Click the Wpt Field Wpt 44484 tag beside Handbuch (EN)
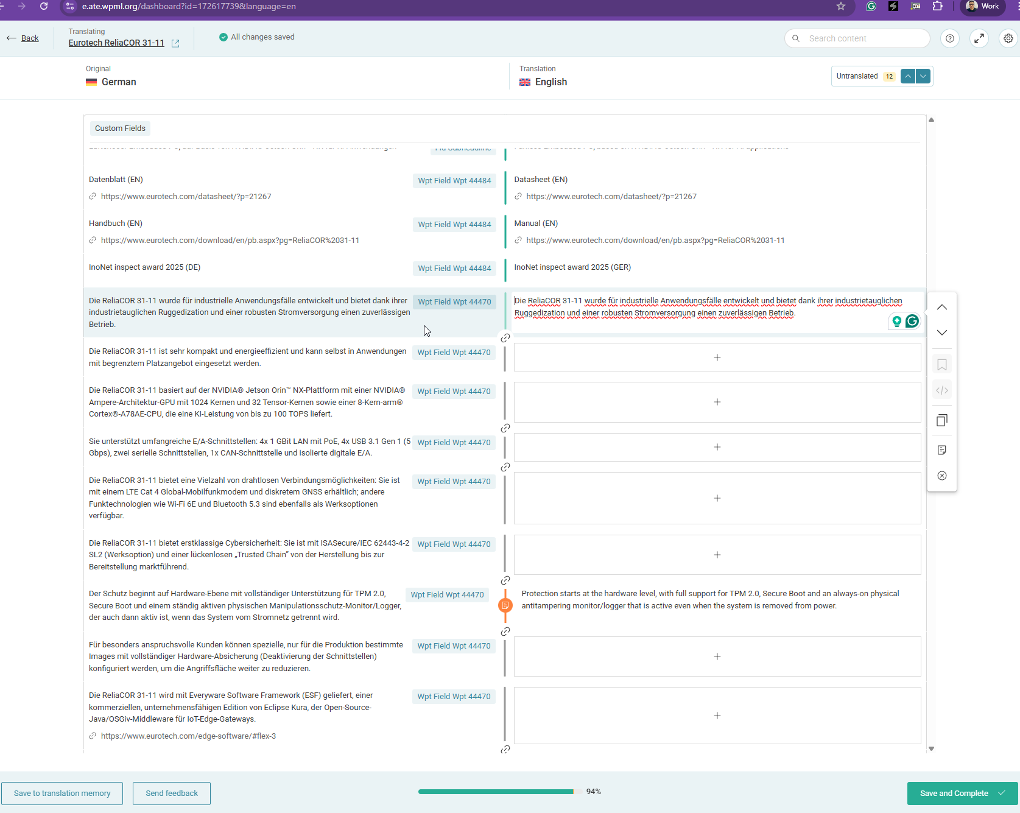The height and width of the screenshot is (813, 1020). [x=454, y=225]
